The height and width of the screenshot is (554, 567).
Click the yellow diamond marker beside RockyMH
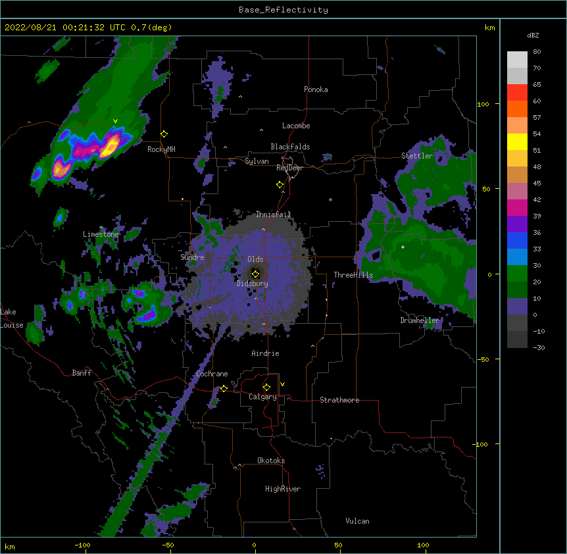164,134
